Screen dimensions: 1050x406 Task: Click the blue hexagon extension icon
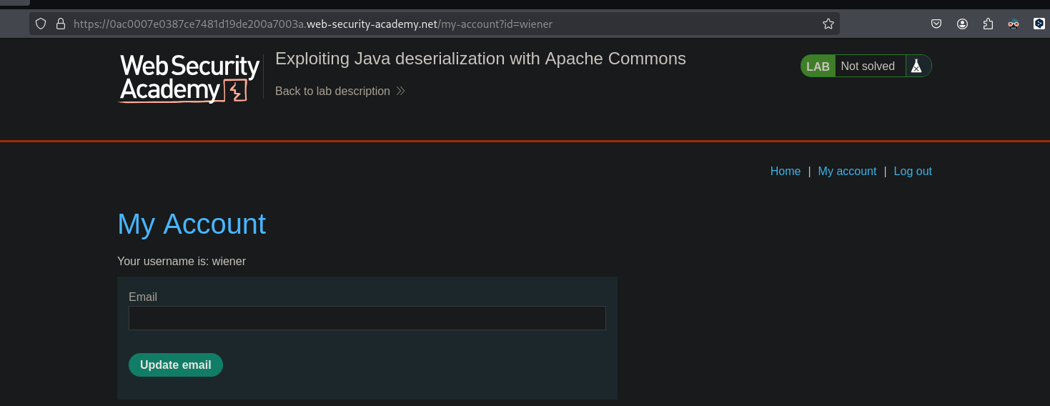1039,24
